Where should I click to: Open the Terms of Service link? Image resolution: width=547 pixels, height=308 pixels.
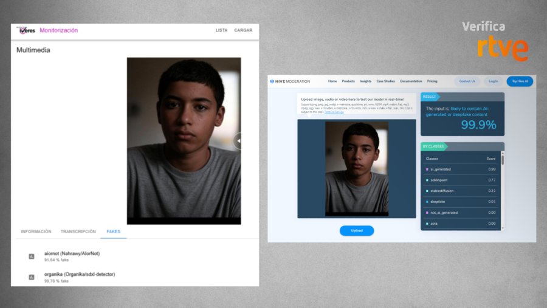click(334, 112)
